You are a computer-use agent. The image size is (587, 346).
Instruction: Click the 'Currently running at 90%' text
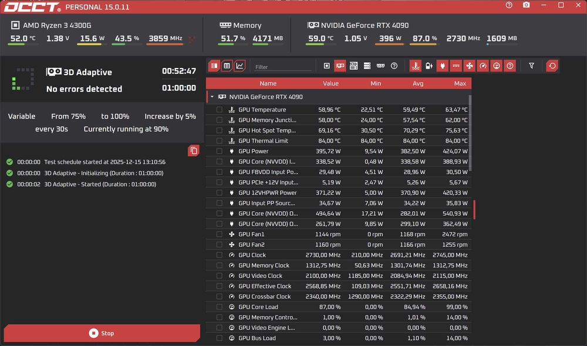point(126,129)
